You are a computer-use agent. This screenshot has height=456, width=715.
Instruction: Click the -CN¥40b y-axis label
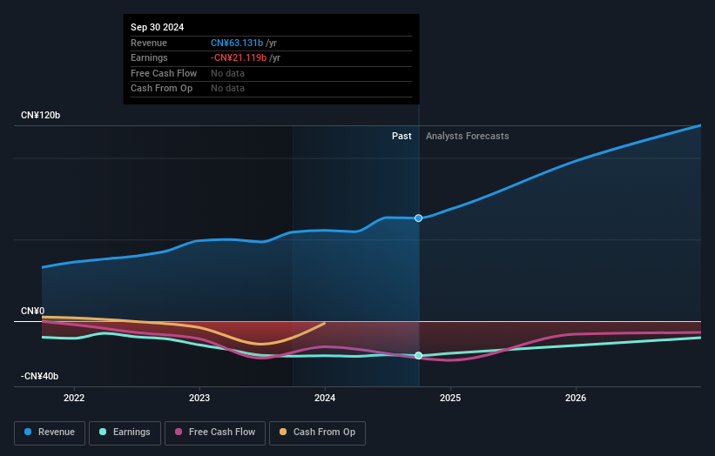(x=40, y=376)
